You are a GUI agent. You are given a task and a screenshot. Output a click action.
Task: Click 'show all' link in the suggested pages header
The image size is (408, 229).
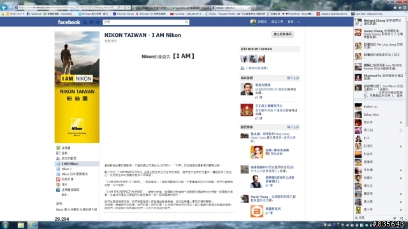coord(293,78)
